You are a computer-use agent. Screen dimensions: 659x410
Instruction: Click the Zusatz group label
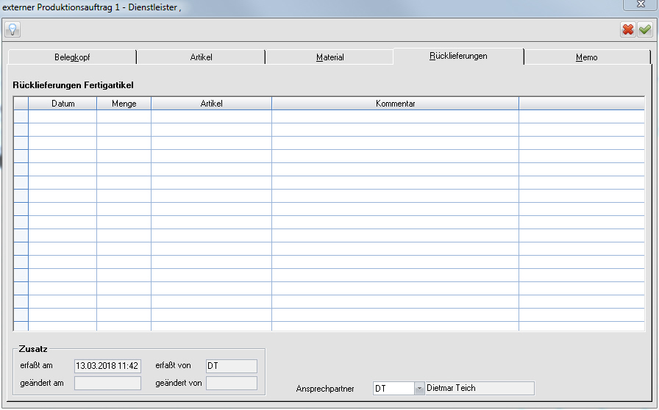(33, 349)
